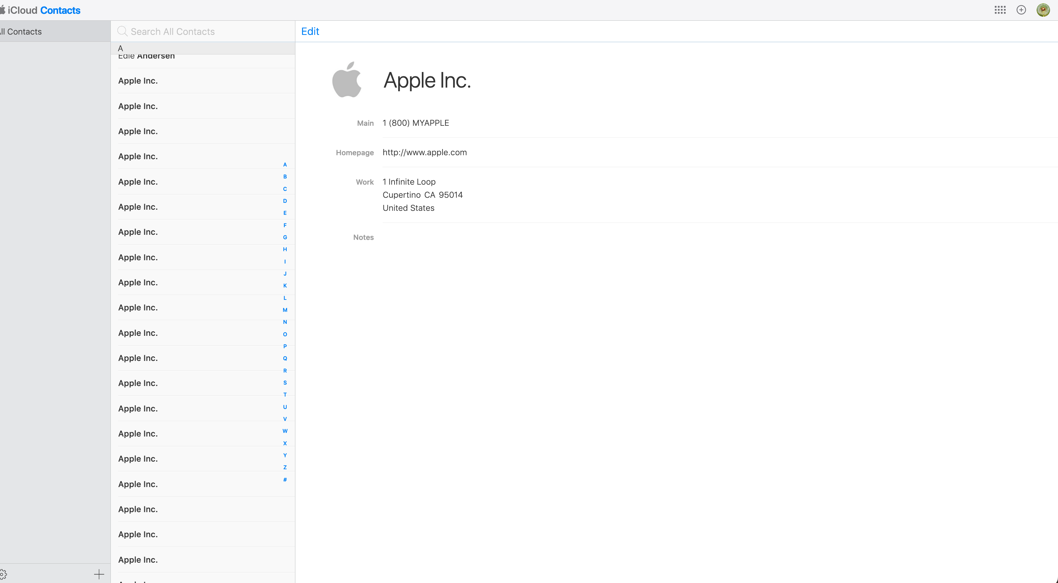Click the circled plus icon in header
1058x583 pixels.
(1021, 10)
